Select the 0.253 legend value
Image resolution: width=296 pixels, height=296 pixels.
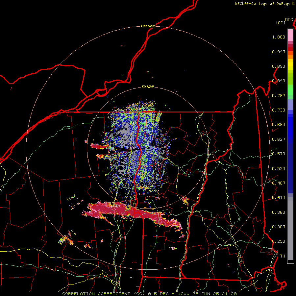point(279,241)
